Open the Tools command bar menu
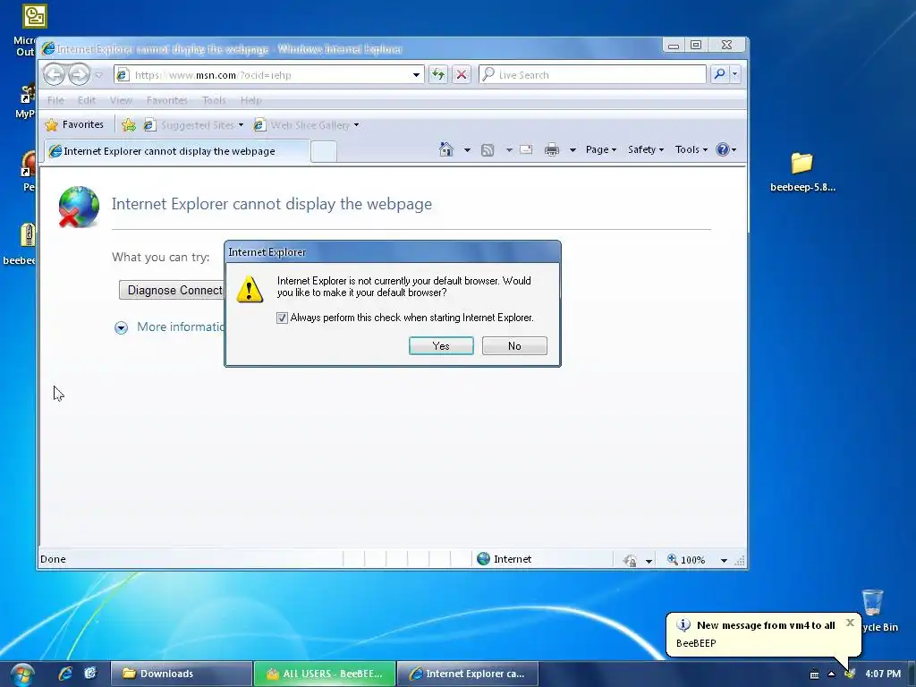 (691, 149)
